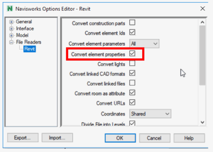The width and height of the screenshot is (213, 152).
Task: Click the Import button
Action: click(57, 138)
